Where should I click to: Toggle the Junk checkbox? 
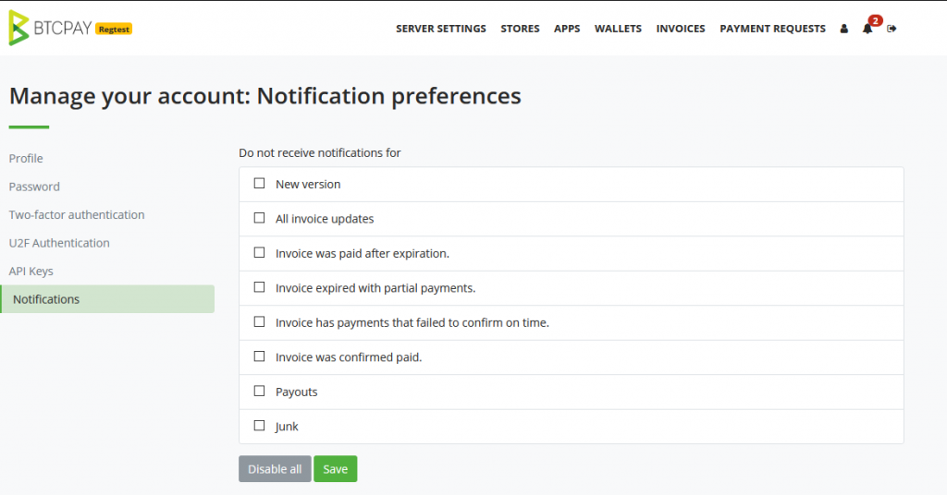point(259,426)
